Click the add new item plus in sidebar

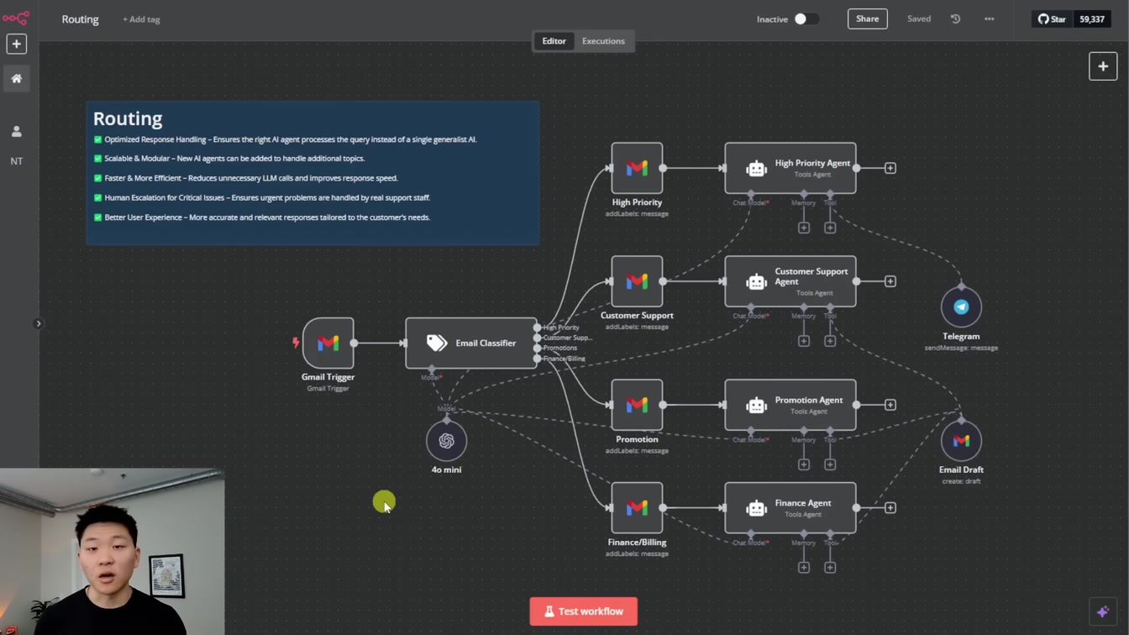16,44
